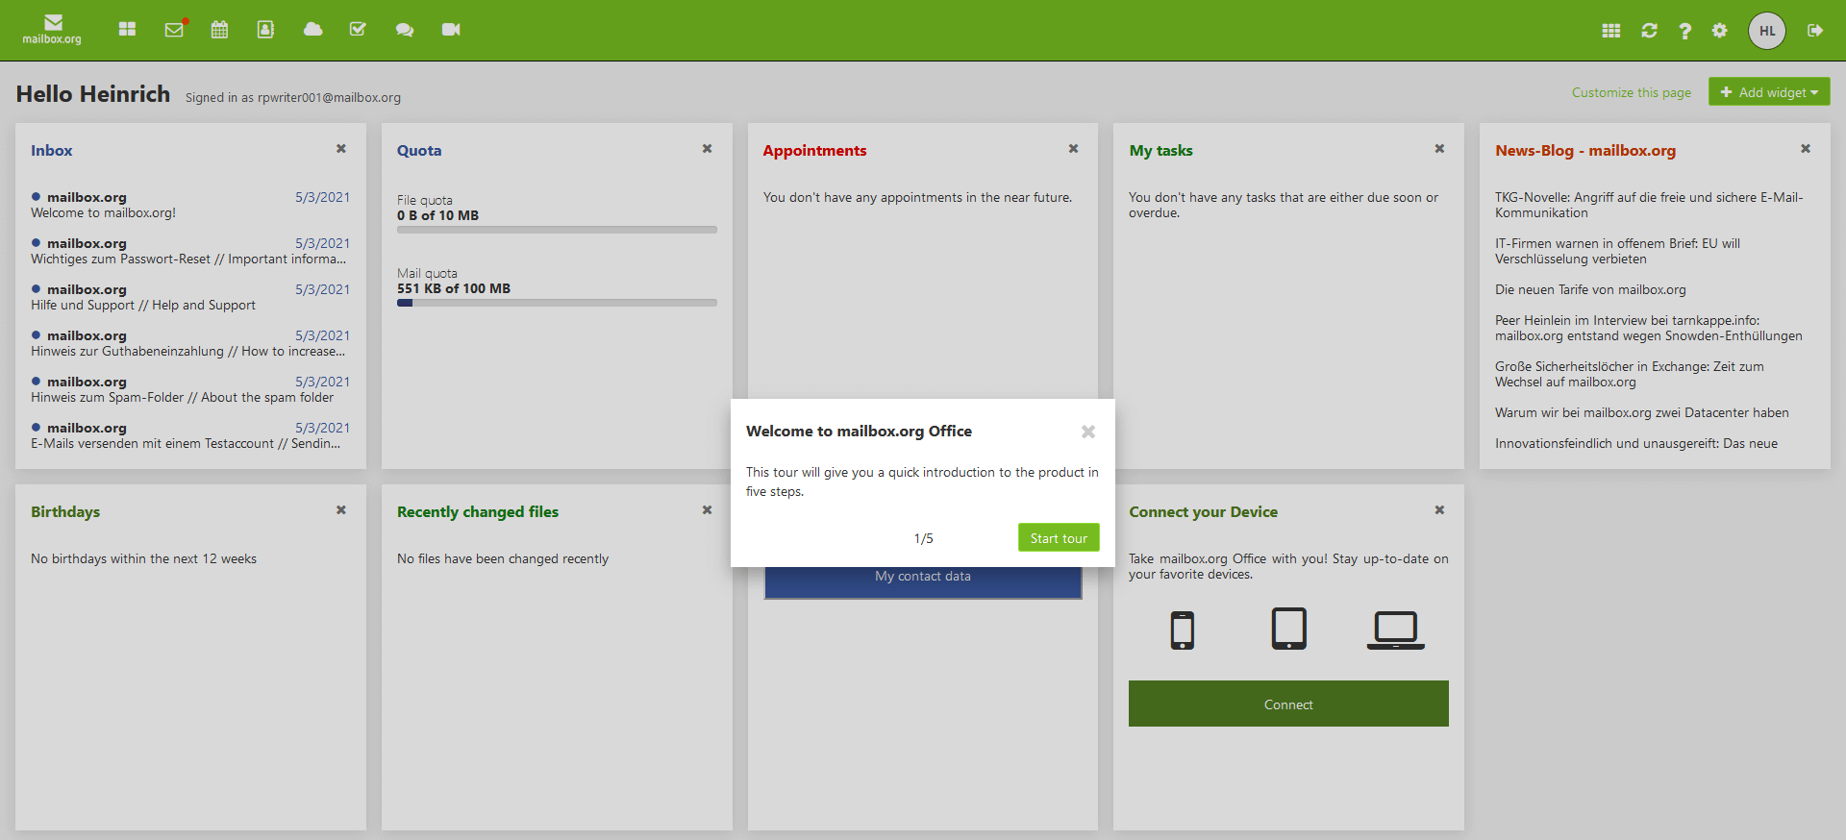Open the Portal dashboard icon

point(127,30)
